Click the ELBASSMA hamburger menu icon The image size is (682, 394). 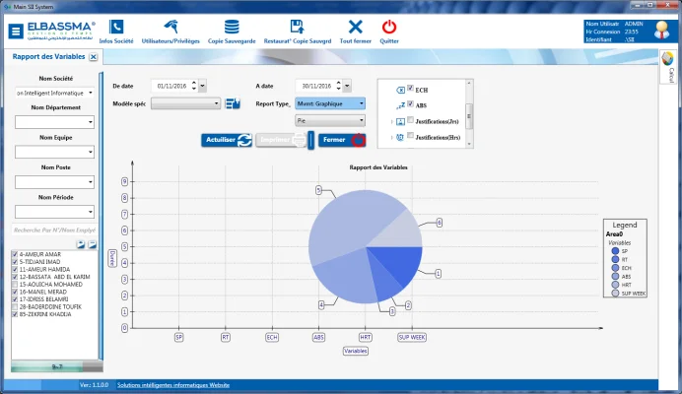click(17, 30)
